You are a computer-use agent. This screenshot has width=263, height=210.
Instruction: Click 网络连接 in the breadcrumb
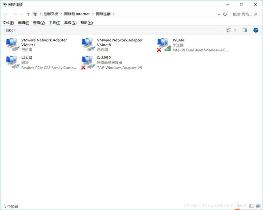coord(103,14)
